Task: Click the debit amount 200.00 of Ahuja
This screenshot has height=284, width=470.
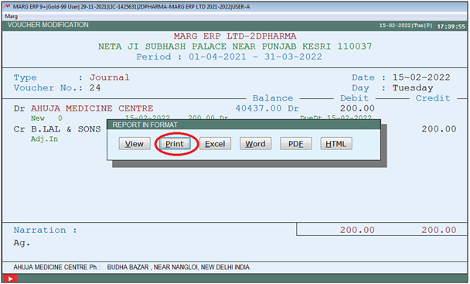Action: (357, 108)
